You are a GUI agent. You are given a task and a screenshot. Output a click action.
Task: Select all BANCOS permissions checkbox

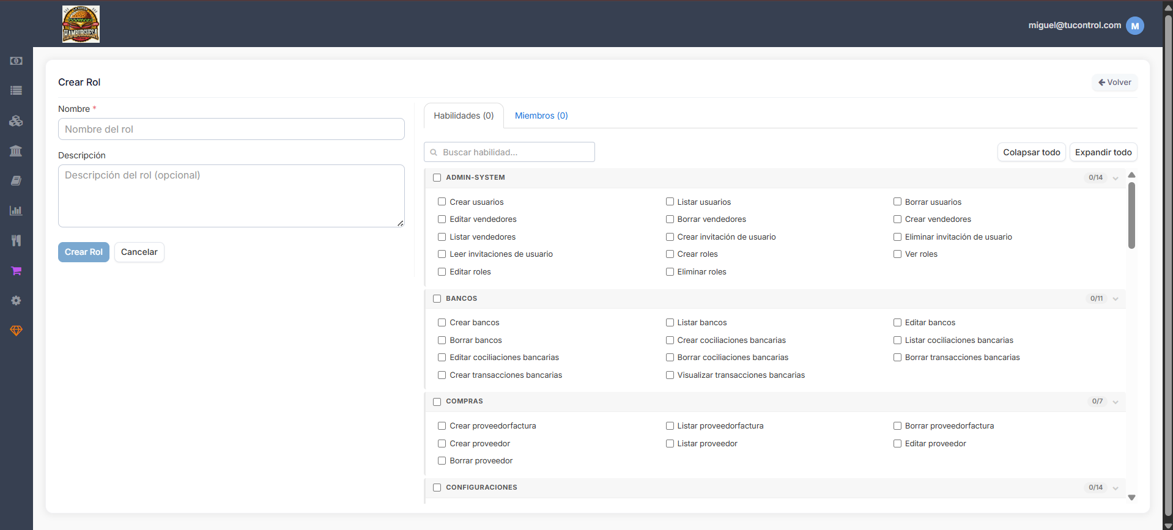click(x=437, y=298)
